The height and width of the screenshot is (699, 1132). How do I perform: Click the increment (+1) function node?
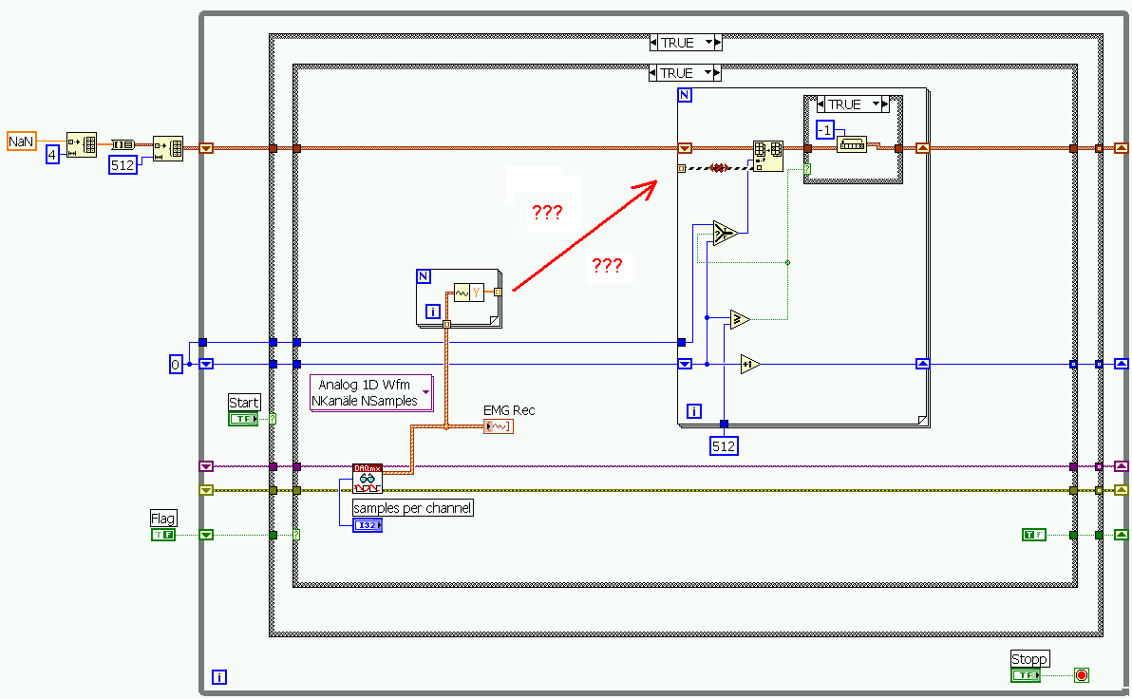pyautogui.click(x=750, y=365)
